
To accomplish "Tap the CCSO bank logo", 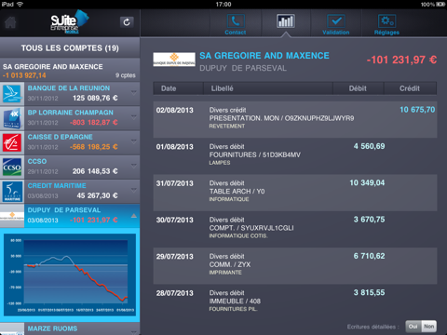I will [x=12, y=167].
